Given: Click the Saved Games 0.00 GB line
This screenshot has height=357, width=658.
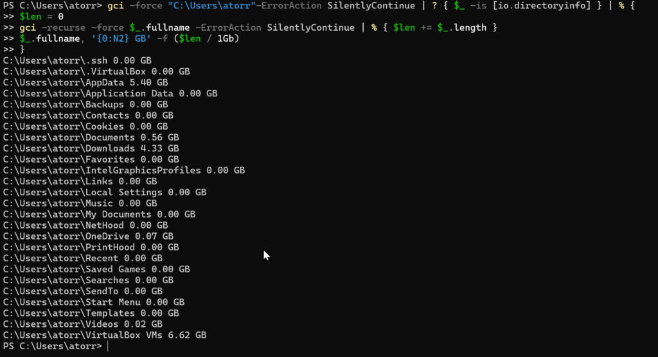Looking at the screenshot, I should tap(96, 269).
